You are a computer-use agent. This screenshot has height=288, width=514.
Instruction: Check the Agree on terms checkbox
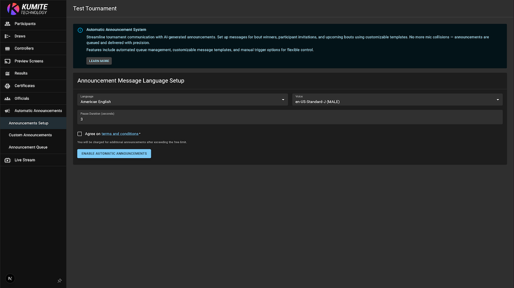click(79, 134)
